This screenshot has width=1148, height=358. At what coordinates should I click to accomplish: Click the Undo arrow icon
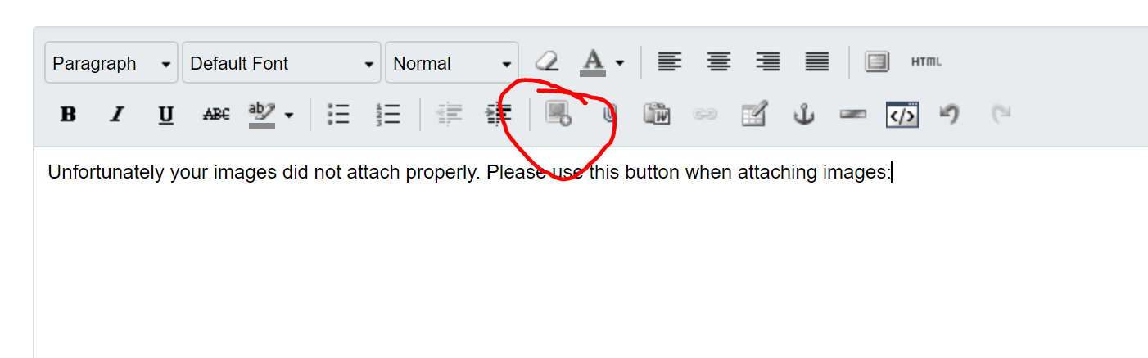(949, 115)
